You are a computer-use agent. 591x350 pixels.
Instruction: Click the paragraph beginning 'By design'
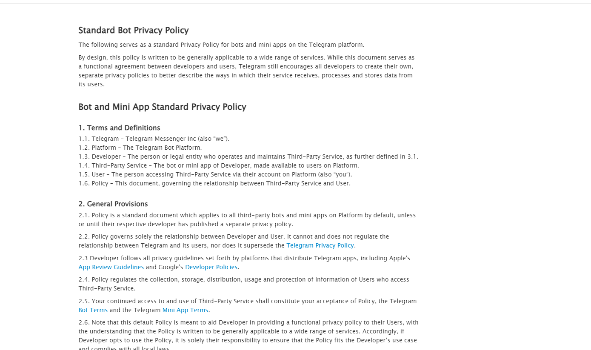[x=246, y=71]
